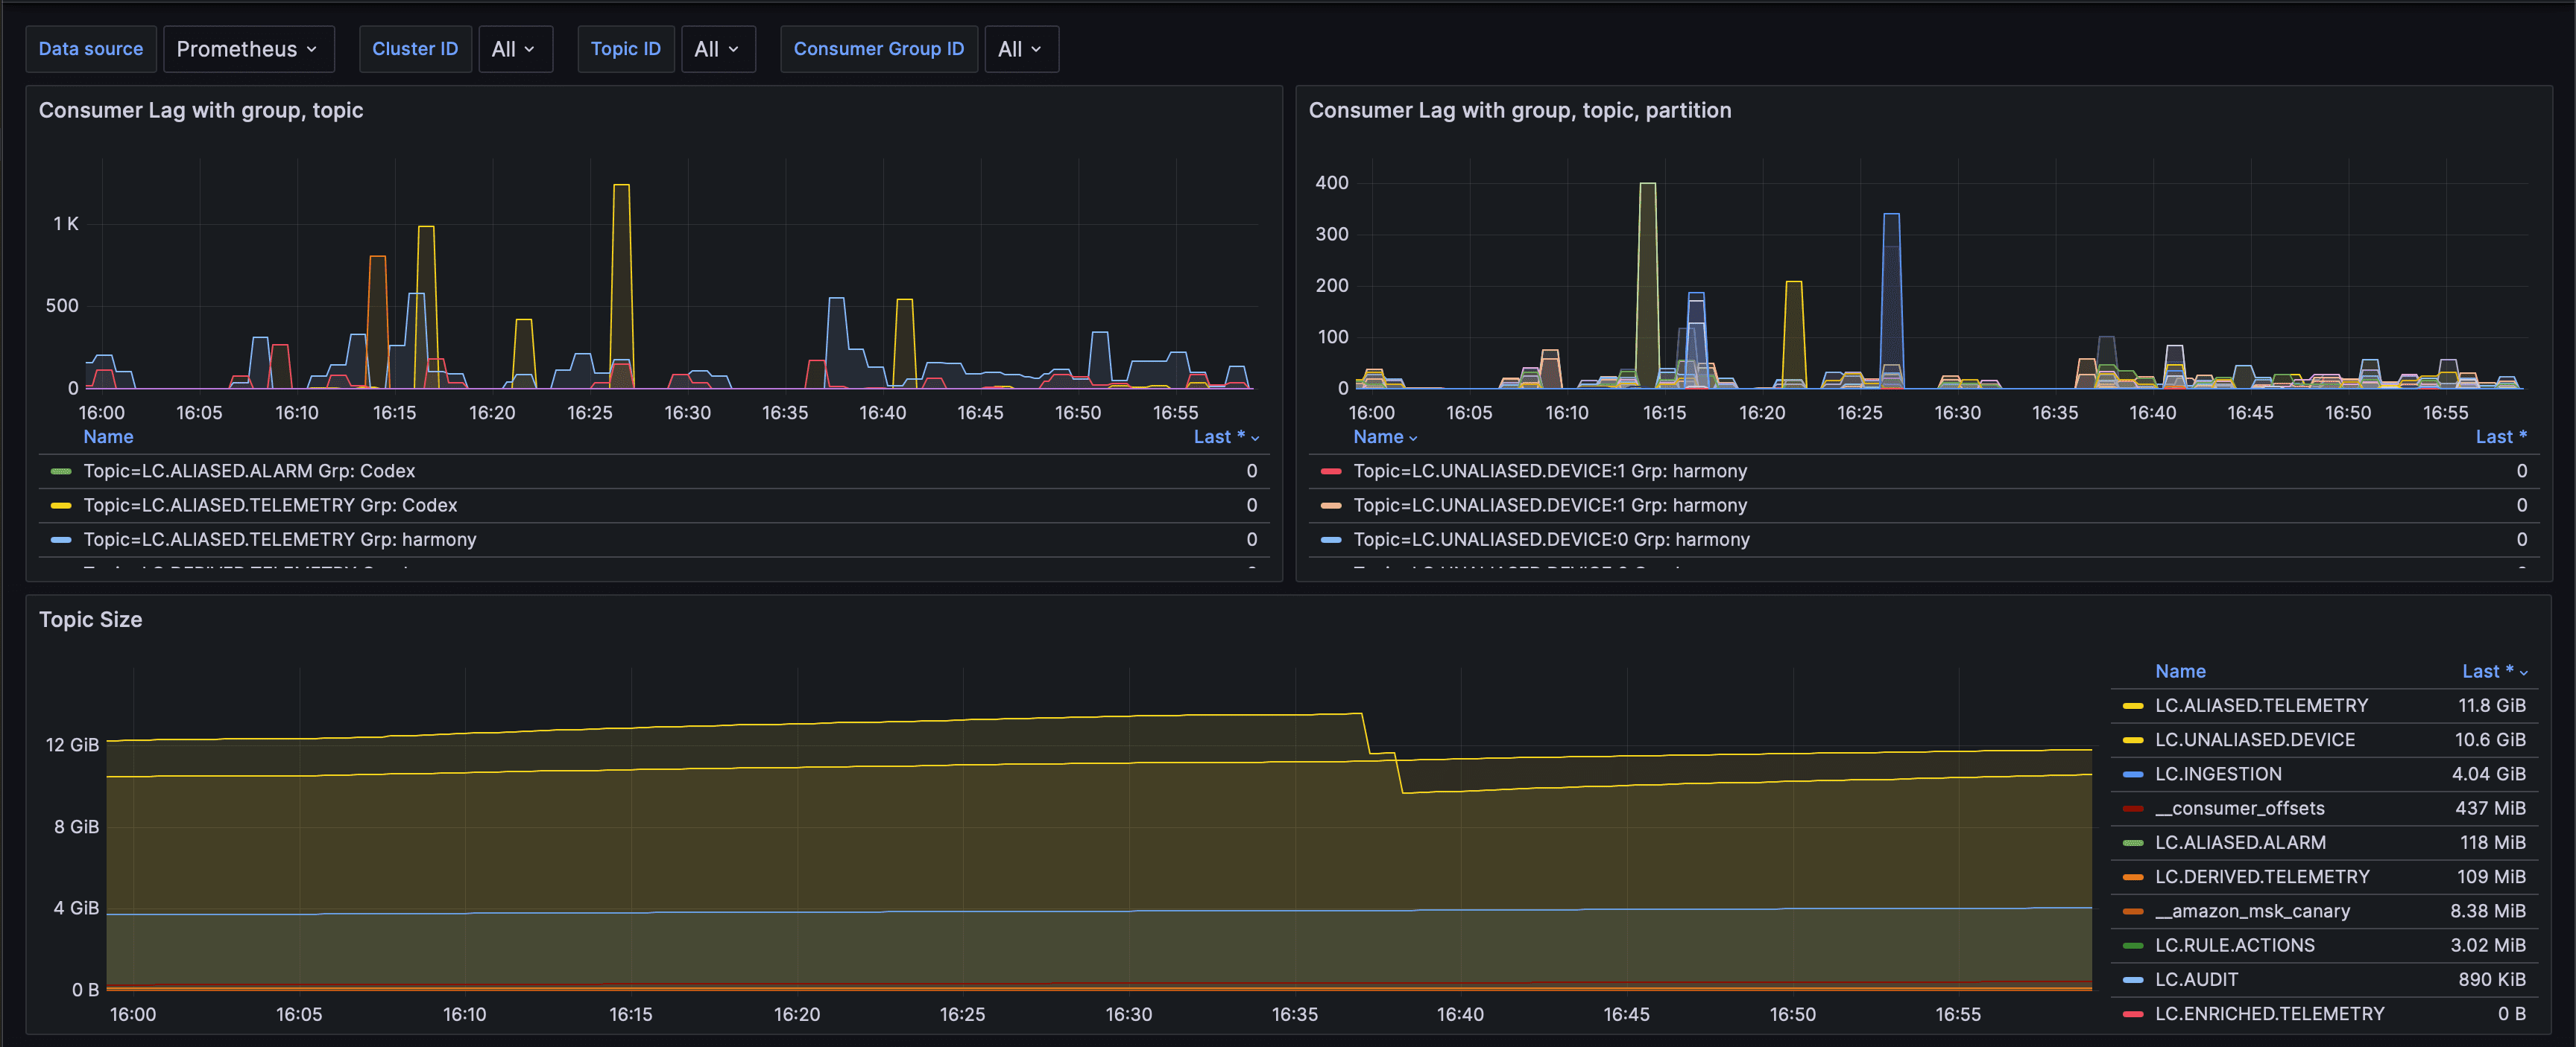Toggle Topic=LC.ALIASED.TELEMETRY Grp: harmony series
Viewport: 2576px width, 1047px height.
coord(279,539)
